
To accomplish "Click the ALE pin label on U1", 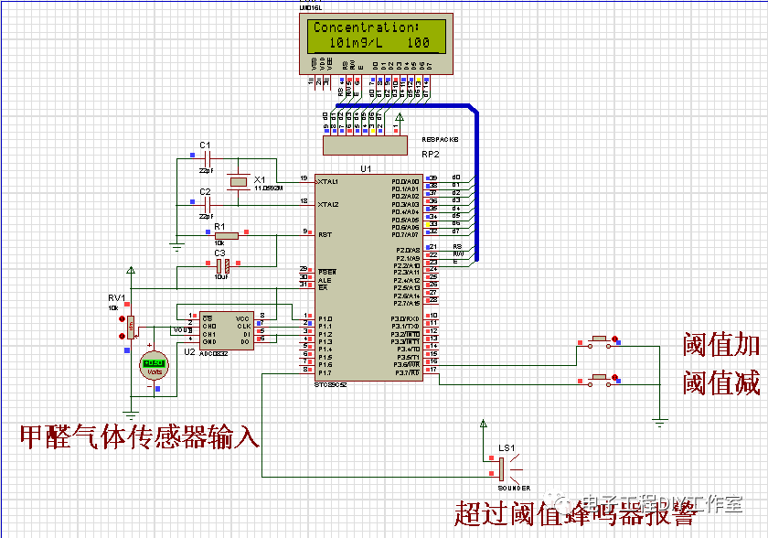I will (x=325, y=280).
